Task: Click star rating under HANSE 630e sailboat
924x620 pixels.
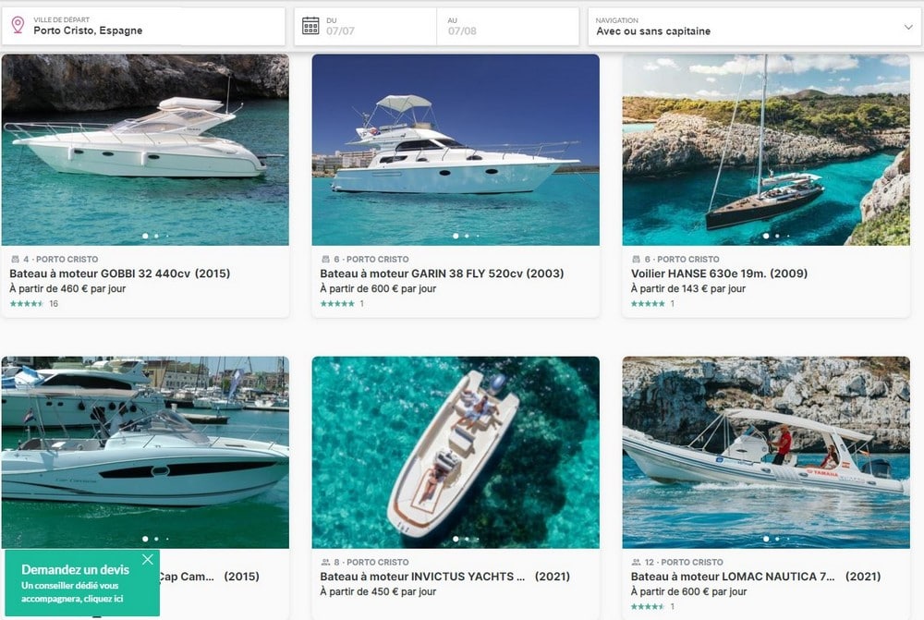Action: click(x=648, y=304)
